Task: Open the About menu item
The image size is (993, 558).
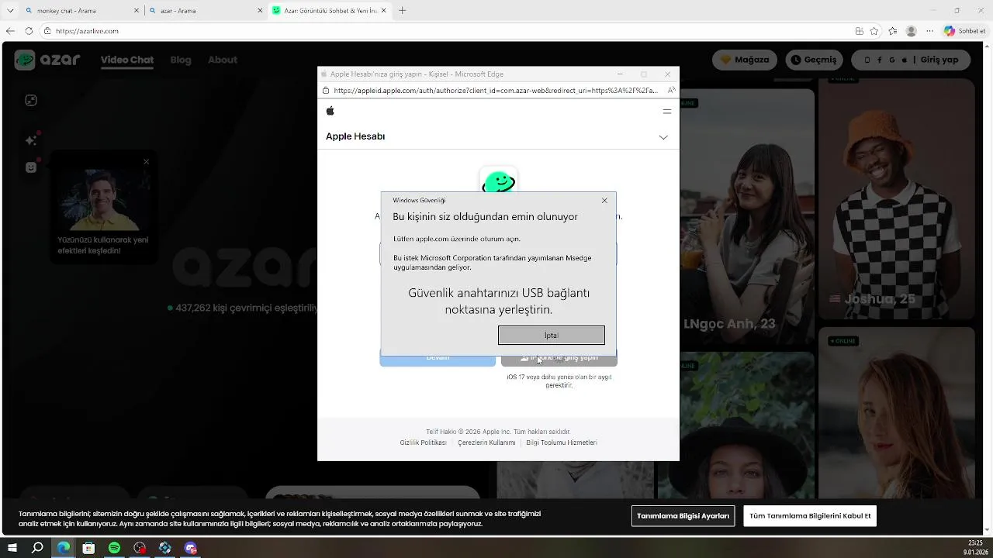Action: (223, 60)
